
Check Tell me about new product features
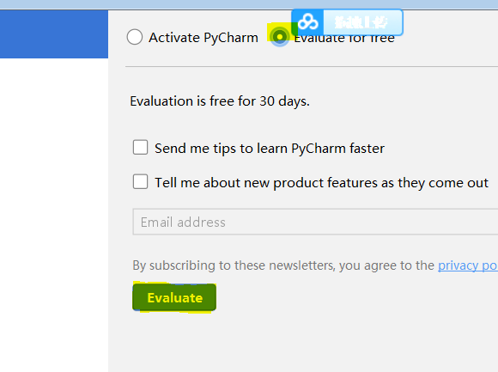point(140,182)
